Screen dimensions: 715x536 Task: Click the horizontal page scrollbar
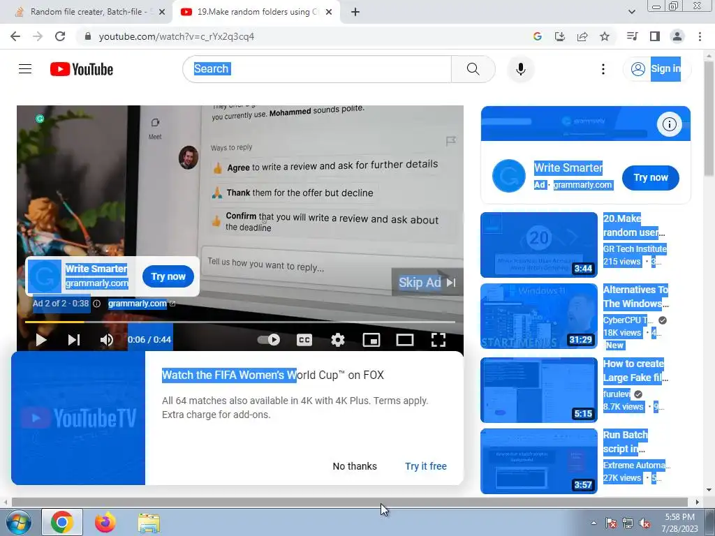tap(350, 502)
